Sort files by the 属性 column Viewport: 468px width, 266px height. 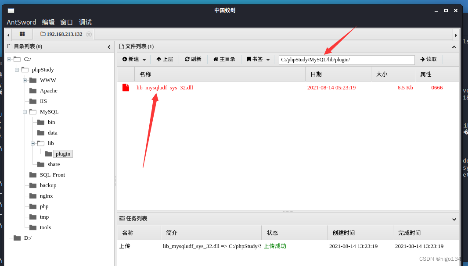click(437, 74)
